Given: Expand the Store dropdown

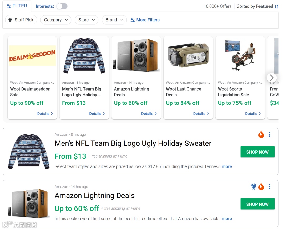Looking at the screenshot, I should point(87,20).
